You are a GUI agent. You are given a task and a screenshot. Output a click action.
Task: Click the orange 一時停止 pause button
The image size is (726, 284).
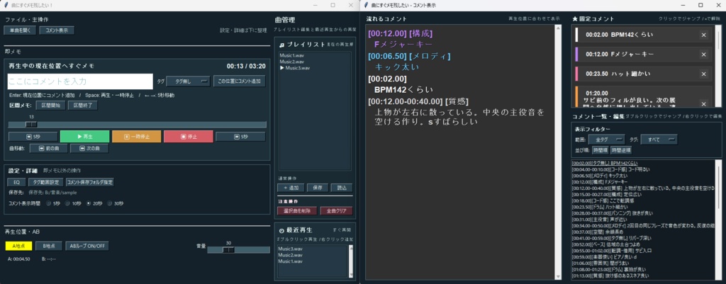click(137, 137)
